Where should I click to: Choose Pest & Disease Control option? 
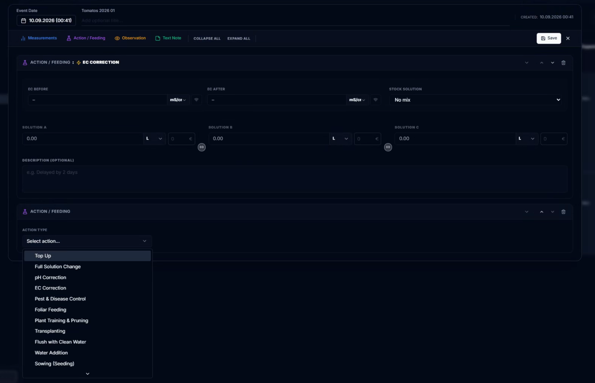[x=88, y=299]
